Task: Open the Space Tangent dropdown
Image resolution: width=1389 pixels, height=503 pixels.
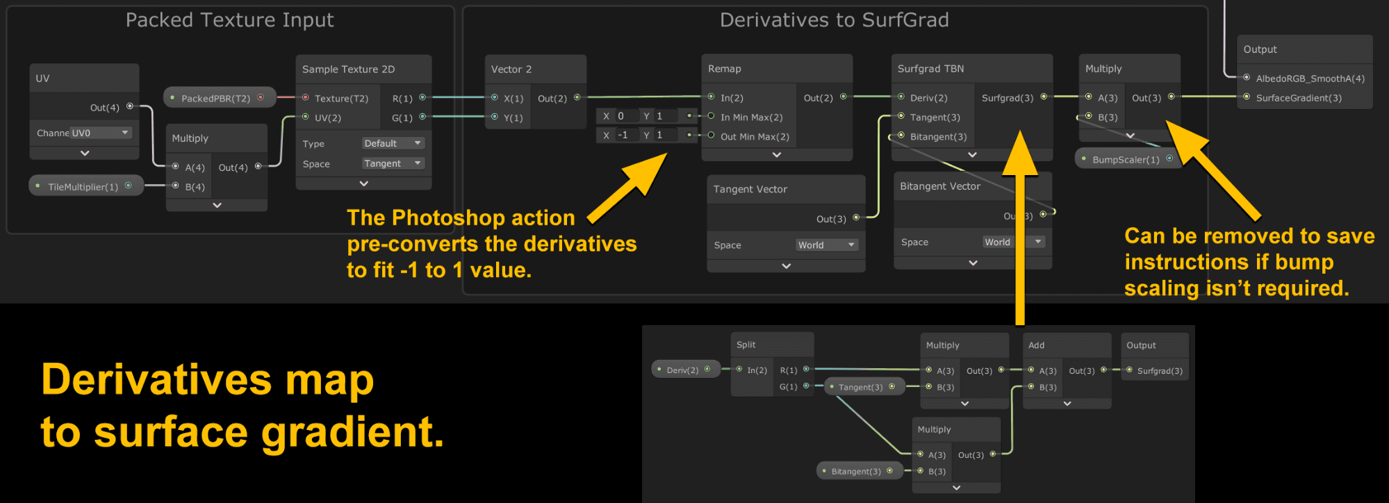Action: (393, 163)
